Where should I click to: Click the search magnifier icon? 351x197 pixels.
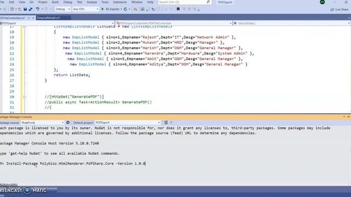coord(208,2)
